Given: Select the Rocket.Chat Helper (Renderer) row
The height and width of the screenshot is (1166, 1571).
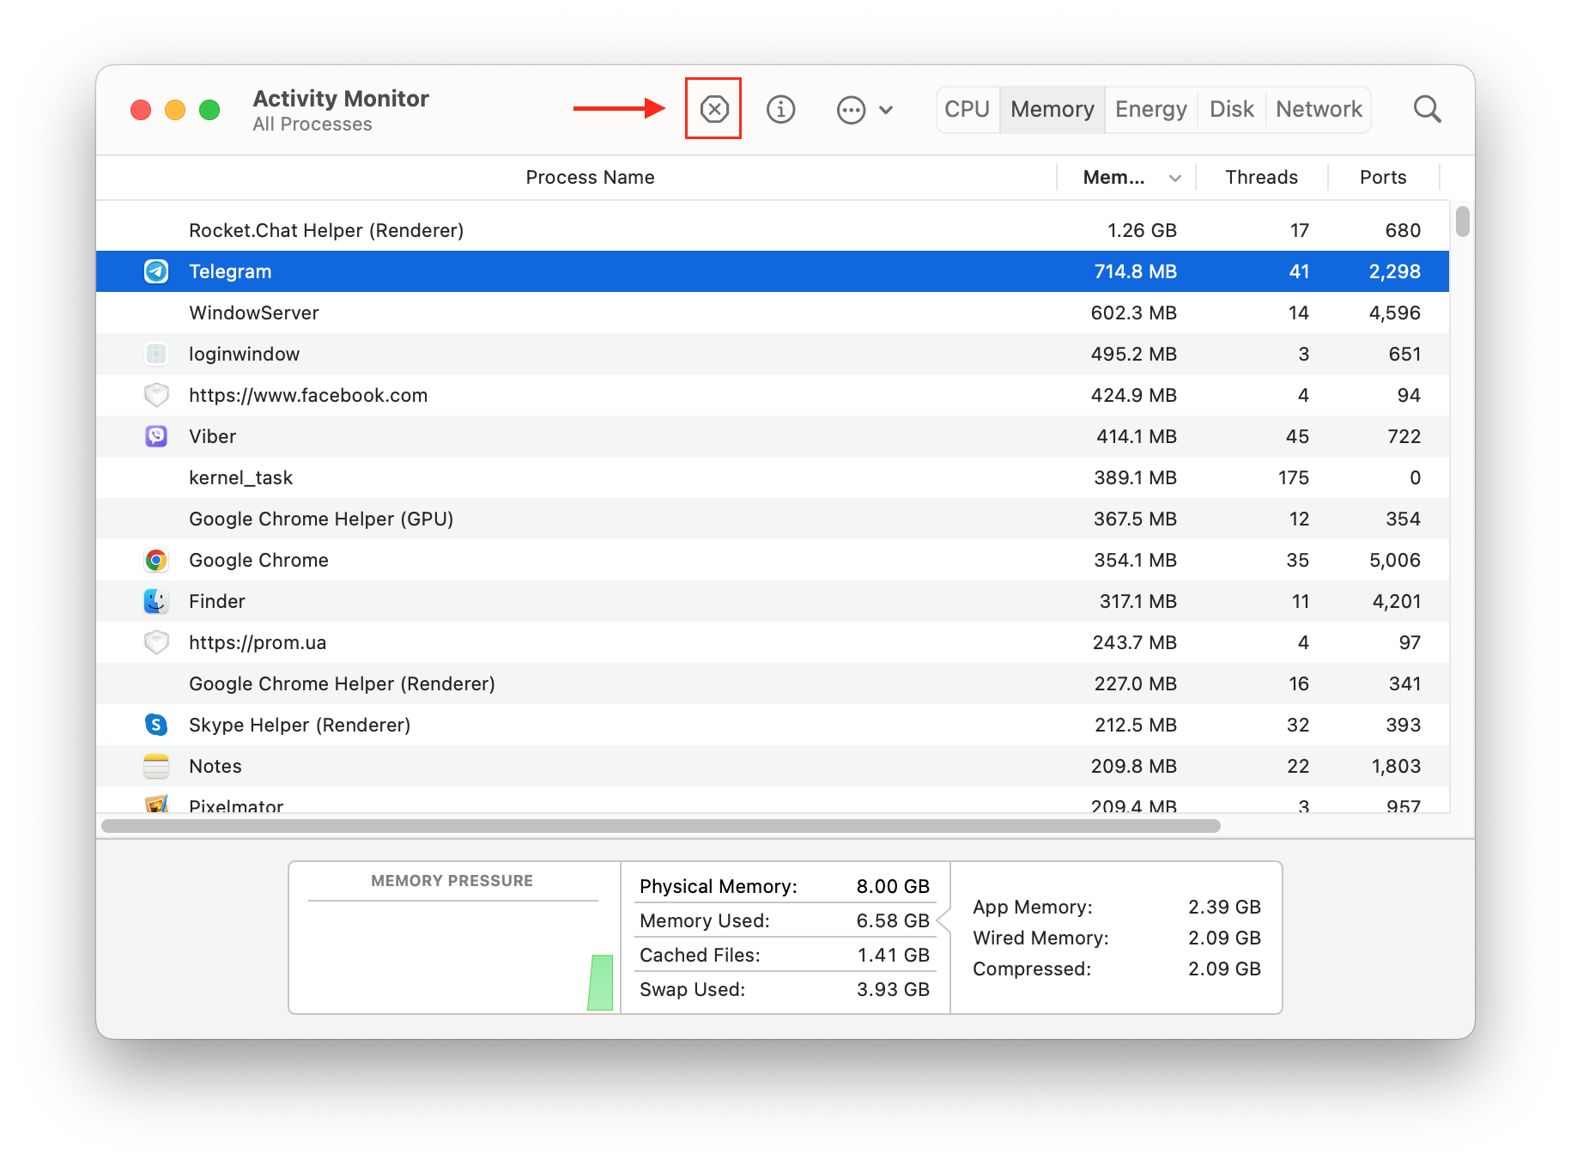Looking at the screenshot, I should pyautogui.click(x=773, y=230).
